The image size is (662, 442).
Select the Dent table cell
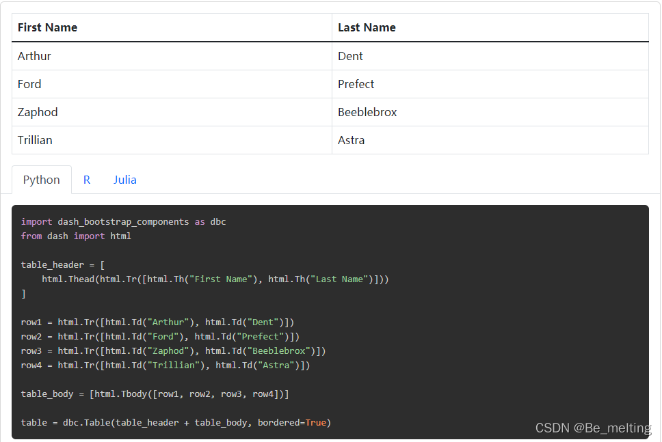tap(490, 56)
